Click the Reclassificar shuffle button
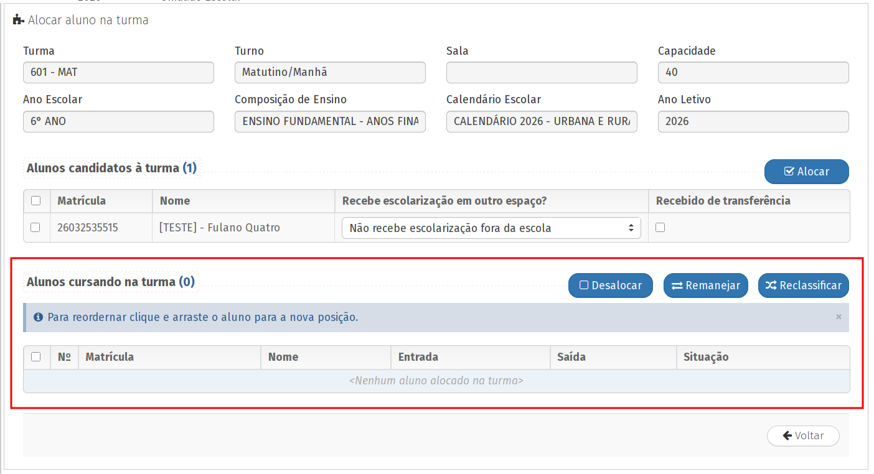The width and height of the screenshot is (874, 474). click(x=803, y=286)
